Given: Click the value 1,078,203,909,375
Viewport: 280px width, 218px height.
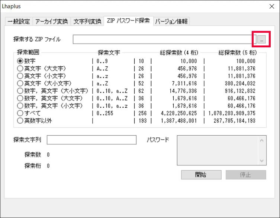Looking at the screenshot, I should (x=232, y=113).
